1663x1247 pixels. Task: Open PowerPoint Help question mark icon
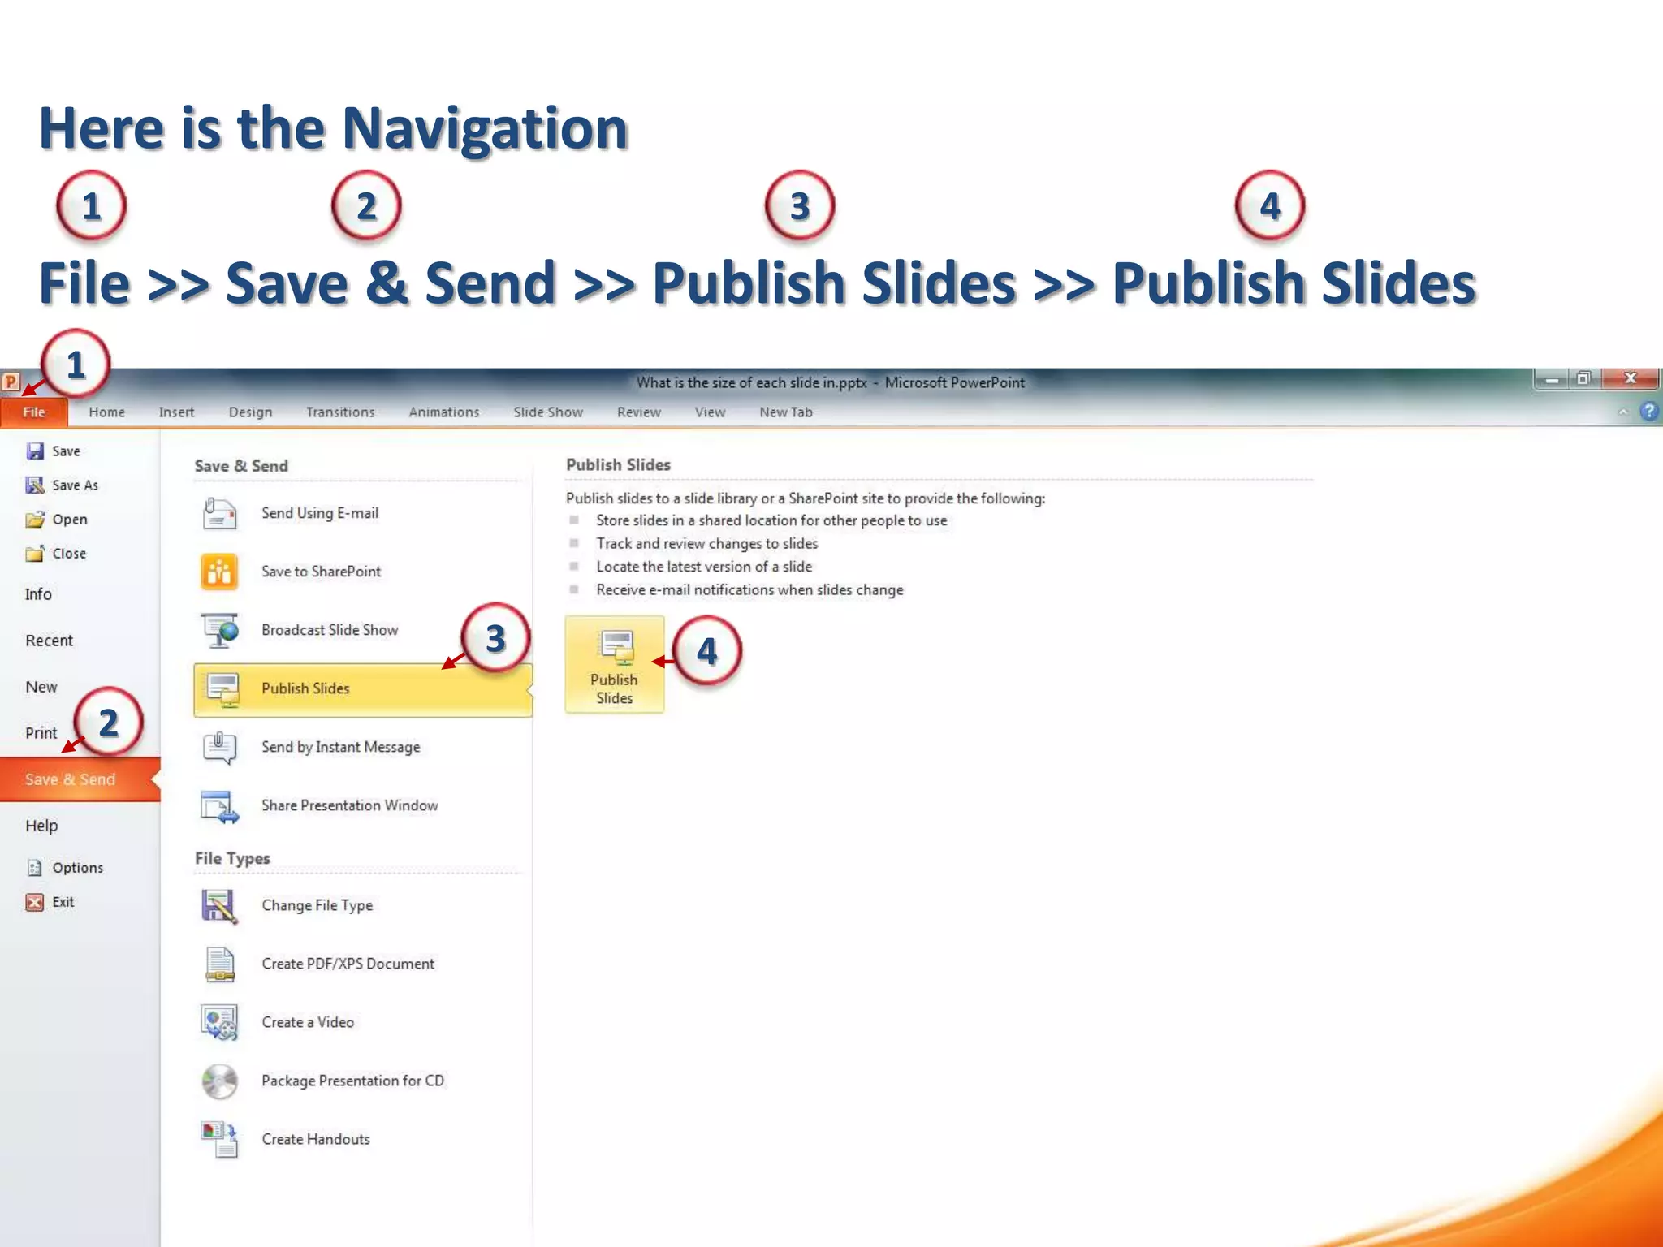pos(1648,412)
